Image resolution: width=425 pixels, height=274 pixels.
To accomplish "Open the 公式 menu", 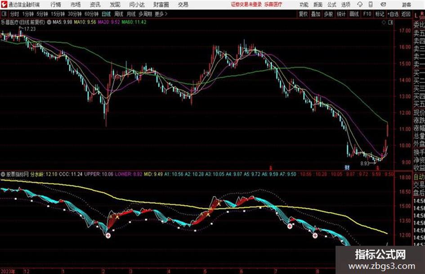I will click(x=332, y=4).
